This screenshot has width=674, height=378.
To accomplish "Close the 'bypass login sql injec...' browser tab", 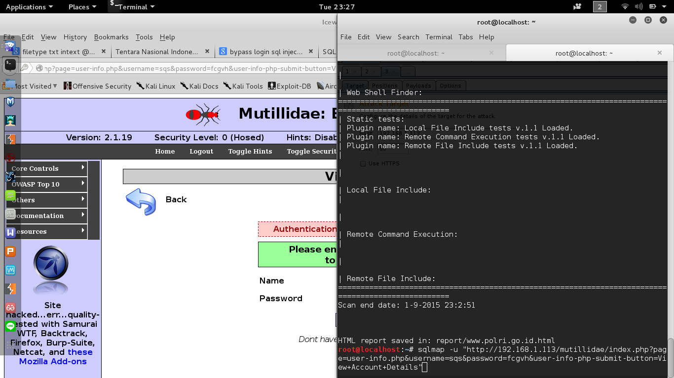I will click(311, 51).
